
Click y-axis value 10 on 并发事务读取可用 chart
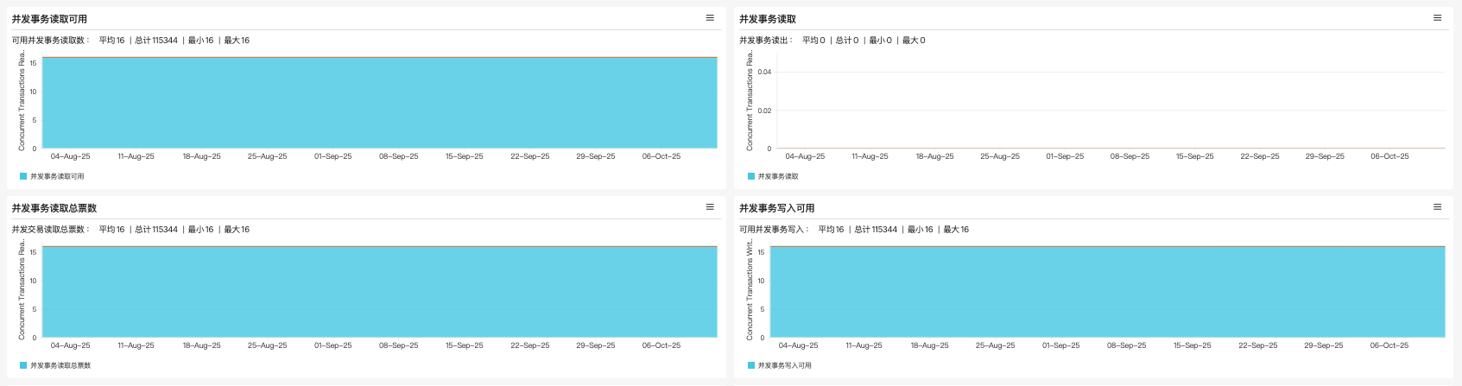[34, 92]
